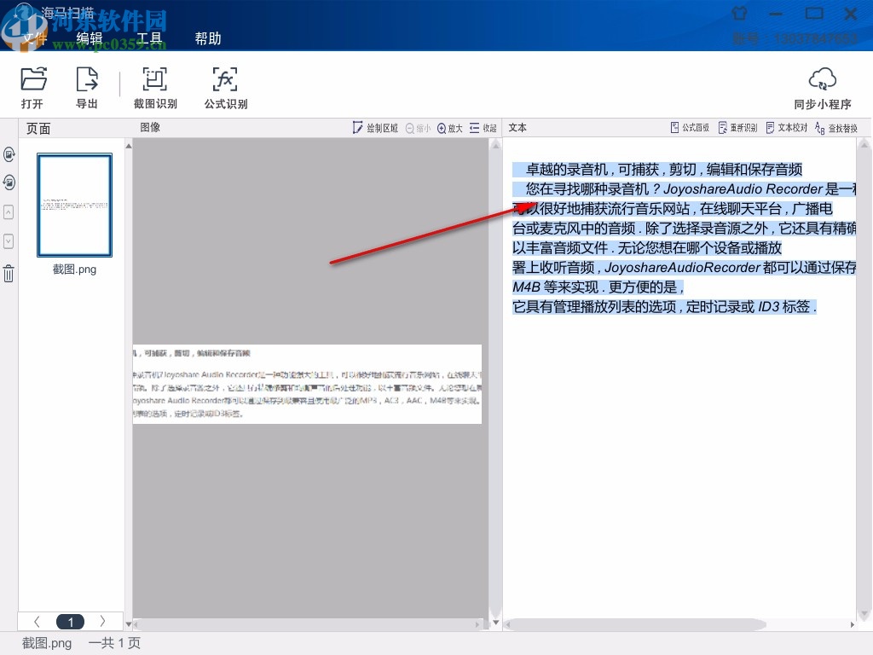Open the 工具 menu
The width and height of the screenshot is (873, 655).
click(x=151, y=38)
